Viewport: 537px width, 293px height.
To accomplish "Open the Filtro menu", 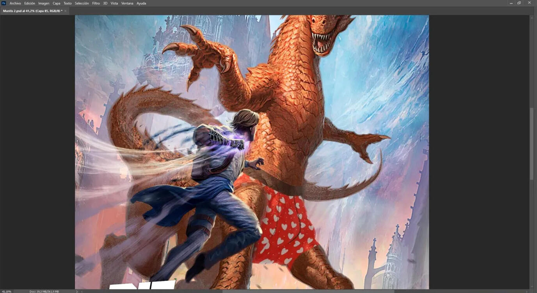I will tap(96, 3).
